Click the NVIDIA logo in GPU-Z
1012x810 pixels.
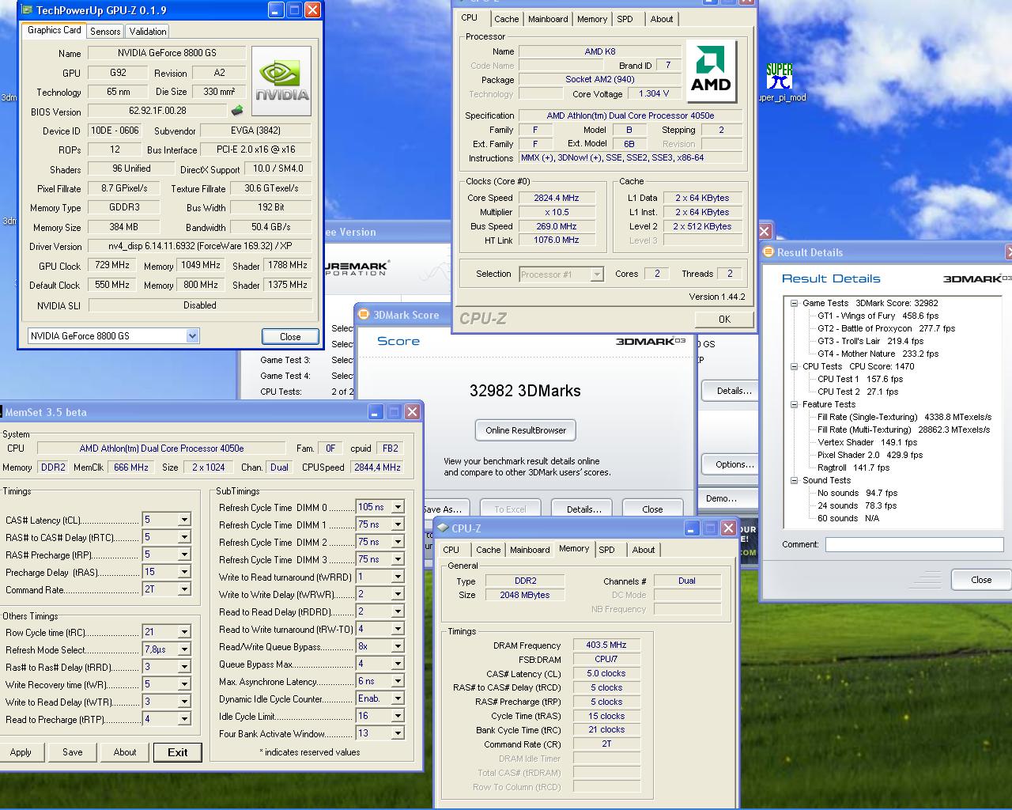pos(281,81)
